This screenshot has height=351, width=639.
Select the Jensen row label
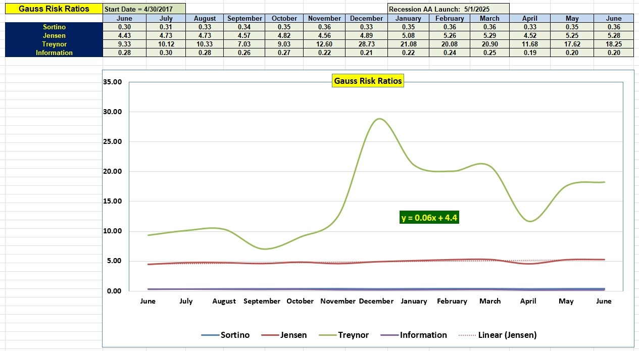[54, 35]
